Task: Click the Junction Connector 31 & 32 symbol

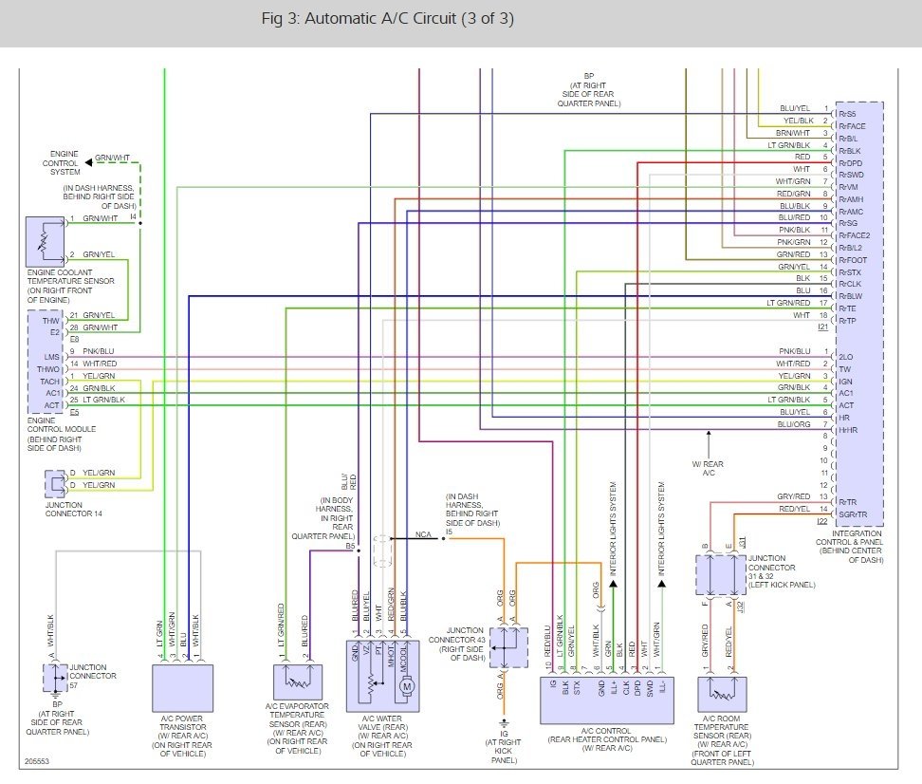Action: (x=721, y=574)
